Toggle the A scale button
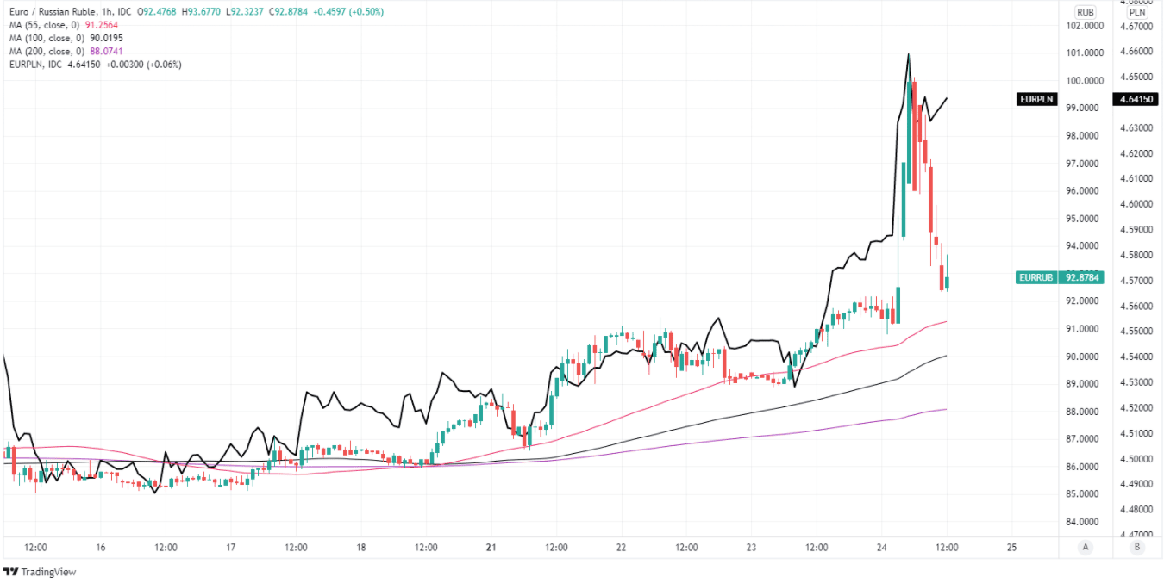 pos(1085,546)
